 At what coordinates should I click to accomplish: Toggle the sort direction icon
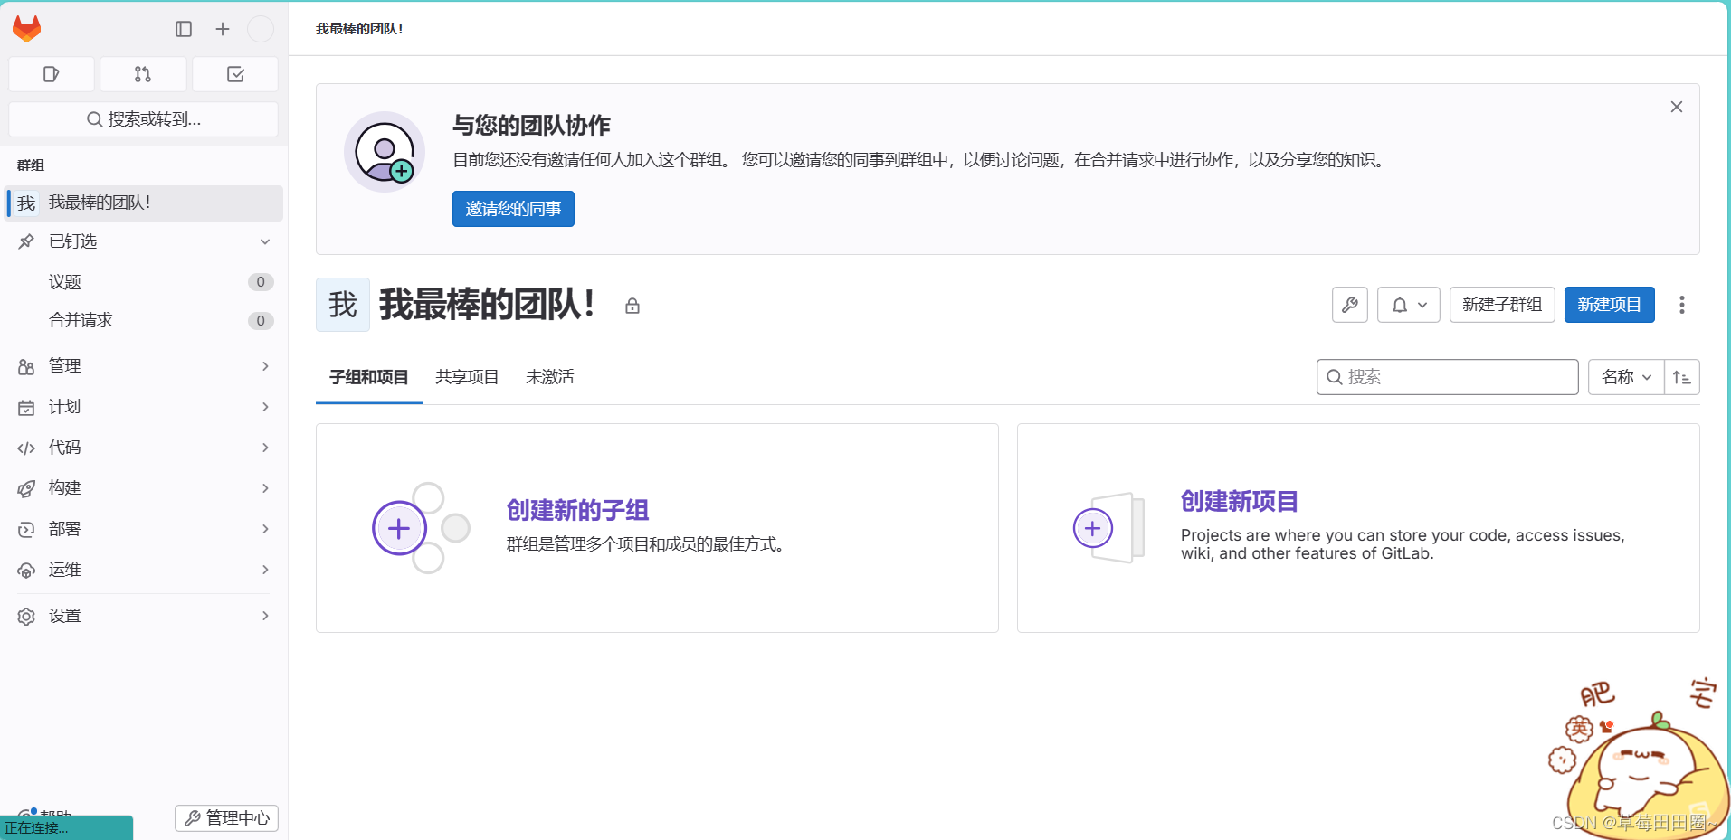pos(1682,377)
